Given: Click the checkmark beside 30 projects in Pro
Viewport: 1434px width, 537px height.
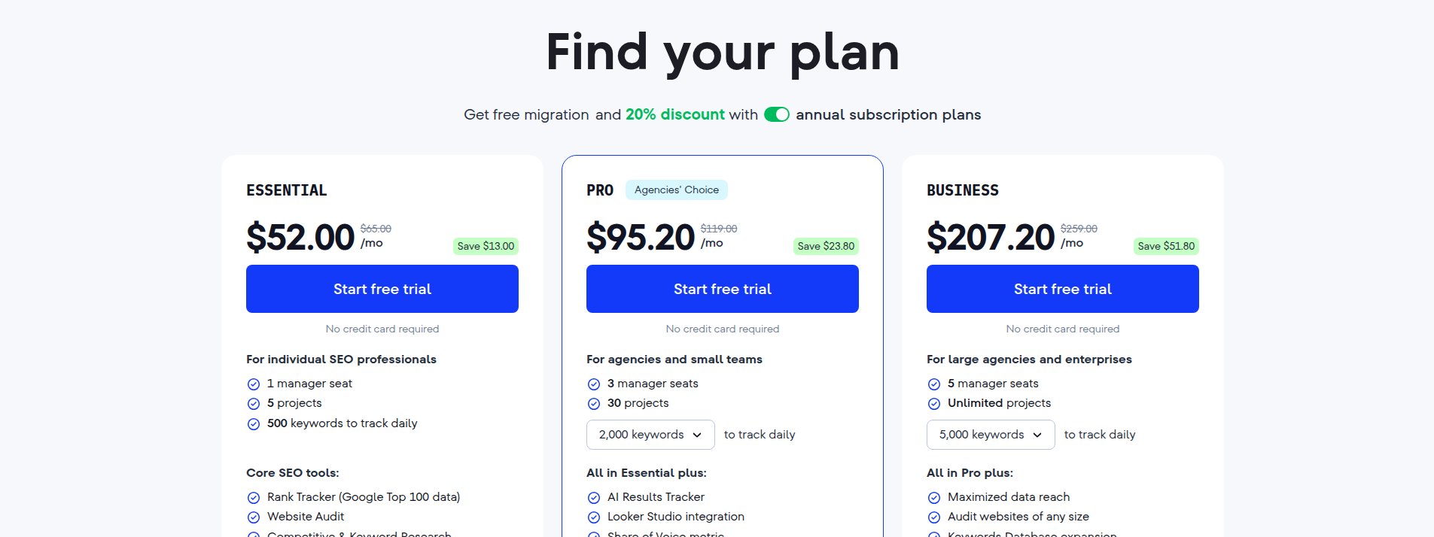Looking at the screenshot, I should (594, 404).
